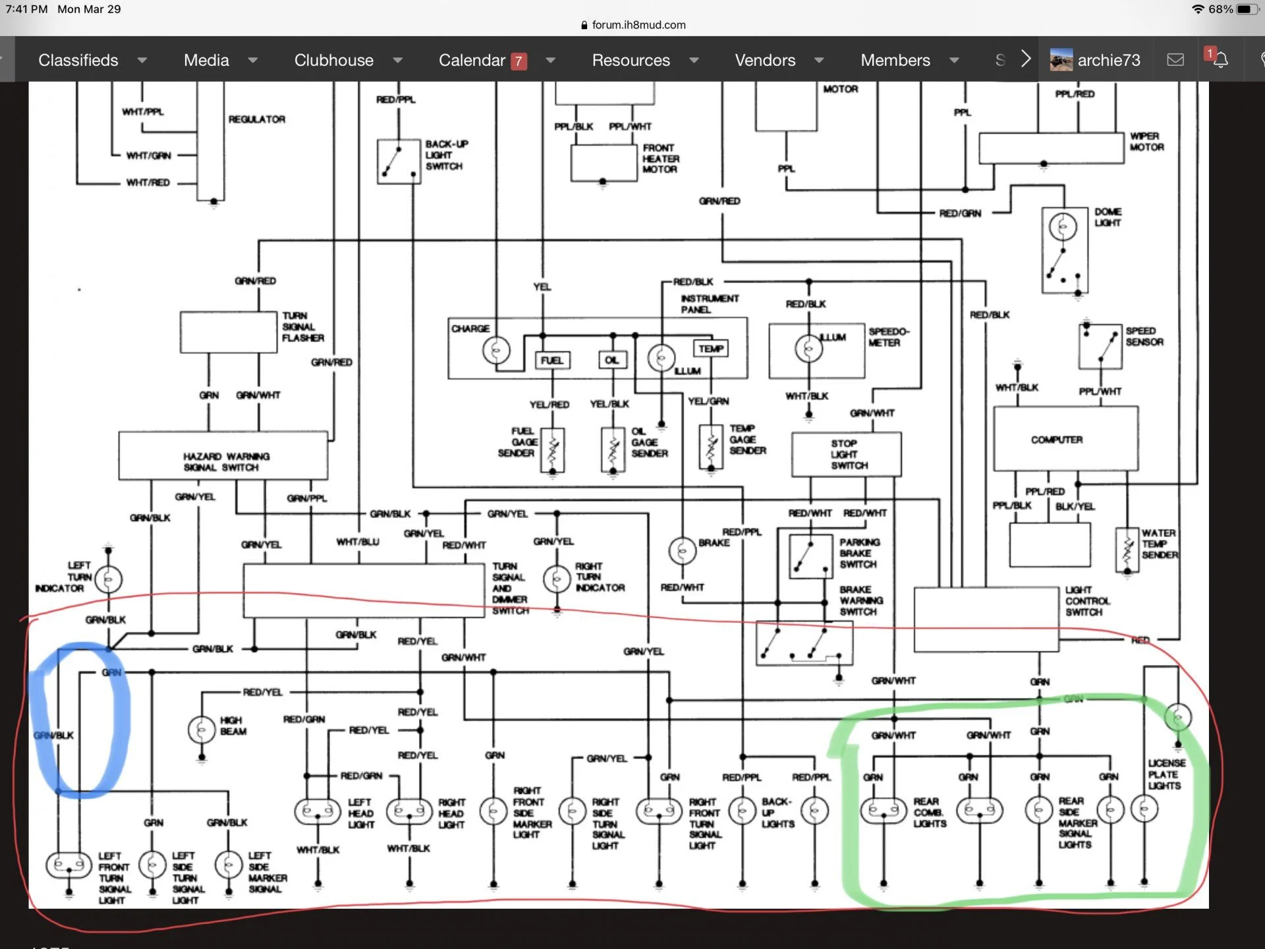Screen dimensions: 1265x949
Task: Click the address bar padlock icon
Action: click(x=584, y=25)
